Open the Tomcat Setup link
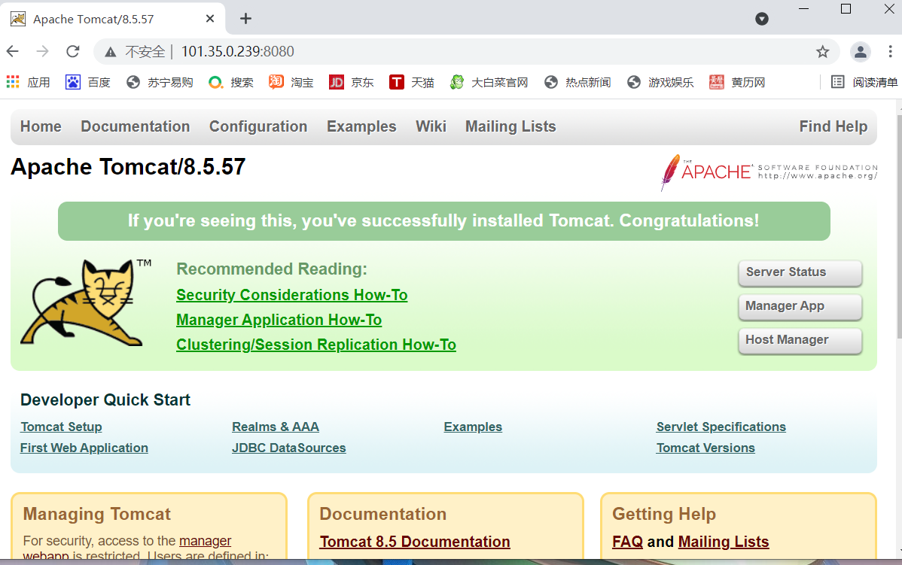 [x=61, y=427]
